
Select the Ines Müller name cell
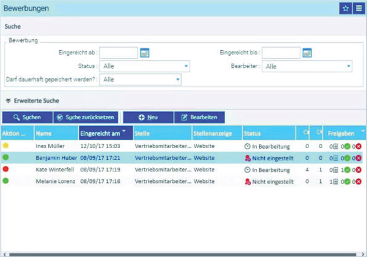[x=50, y=146]
